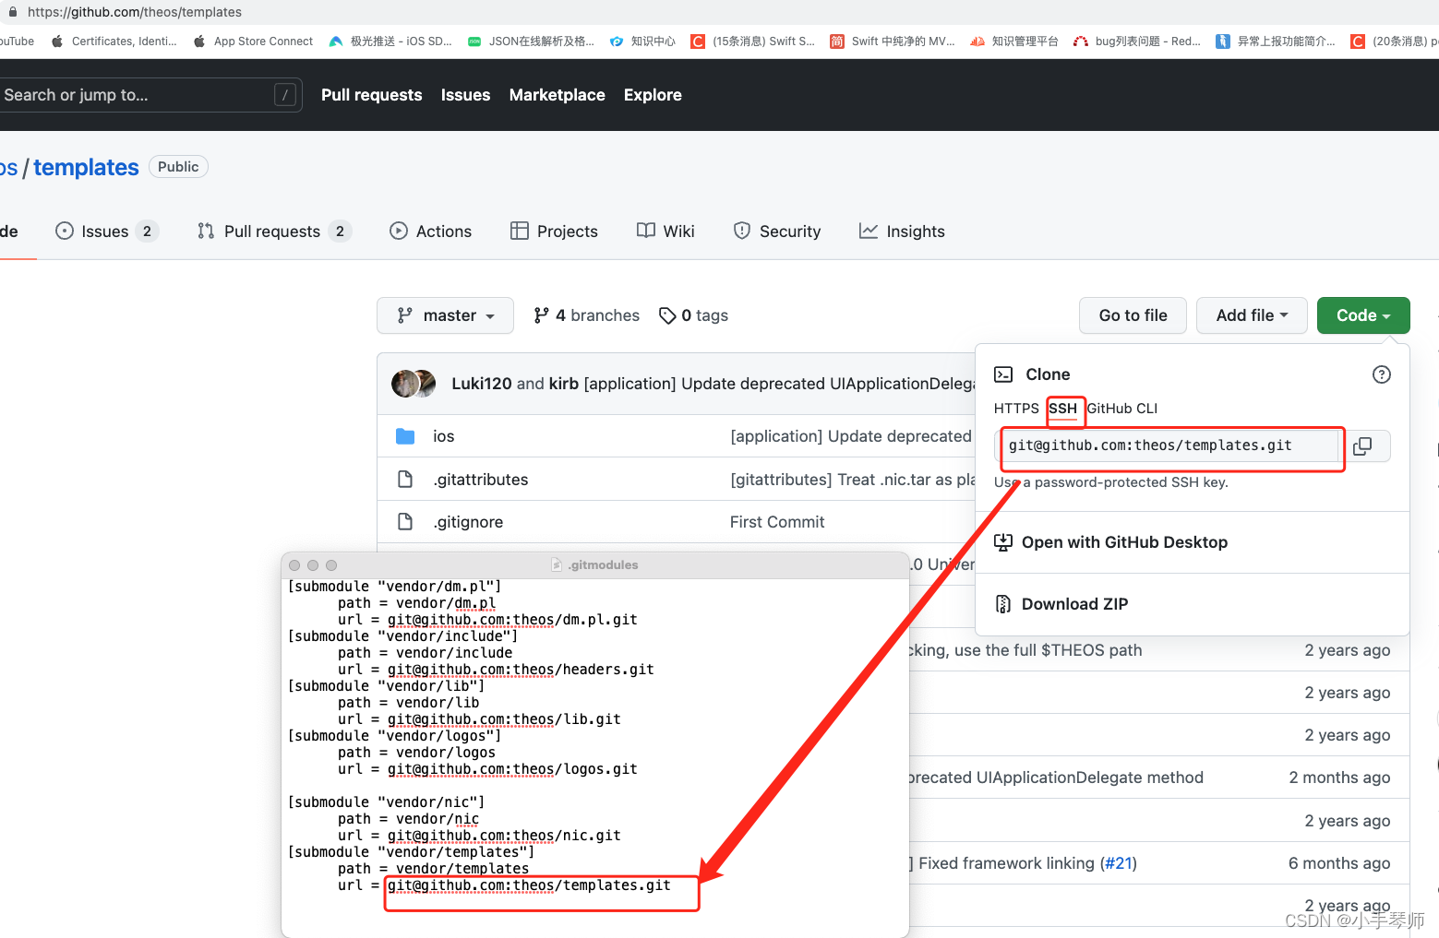Click the Luki120 committer avatar
The height and width of the screenshot is (938, 1439).
pyautogui.click(x=405, y=384)
